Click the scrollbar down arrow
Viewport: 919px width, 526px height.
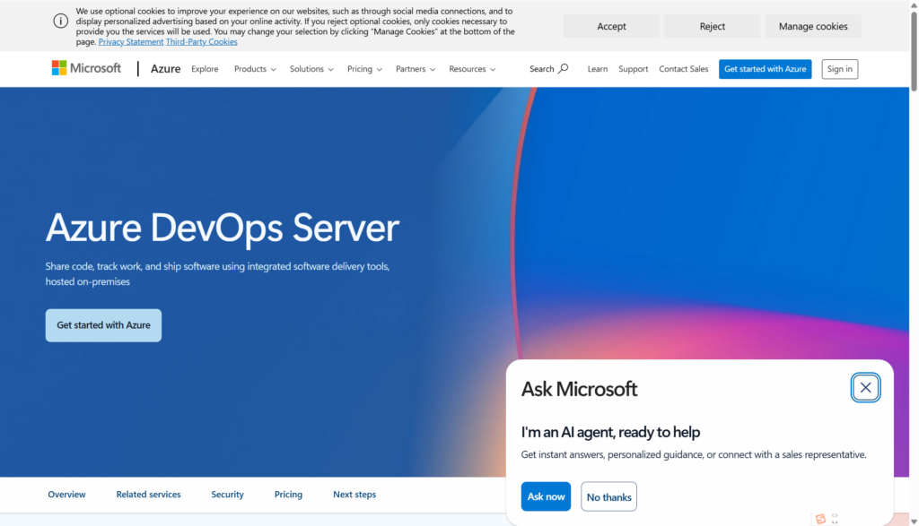[914, 521]
